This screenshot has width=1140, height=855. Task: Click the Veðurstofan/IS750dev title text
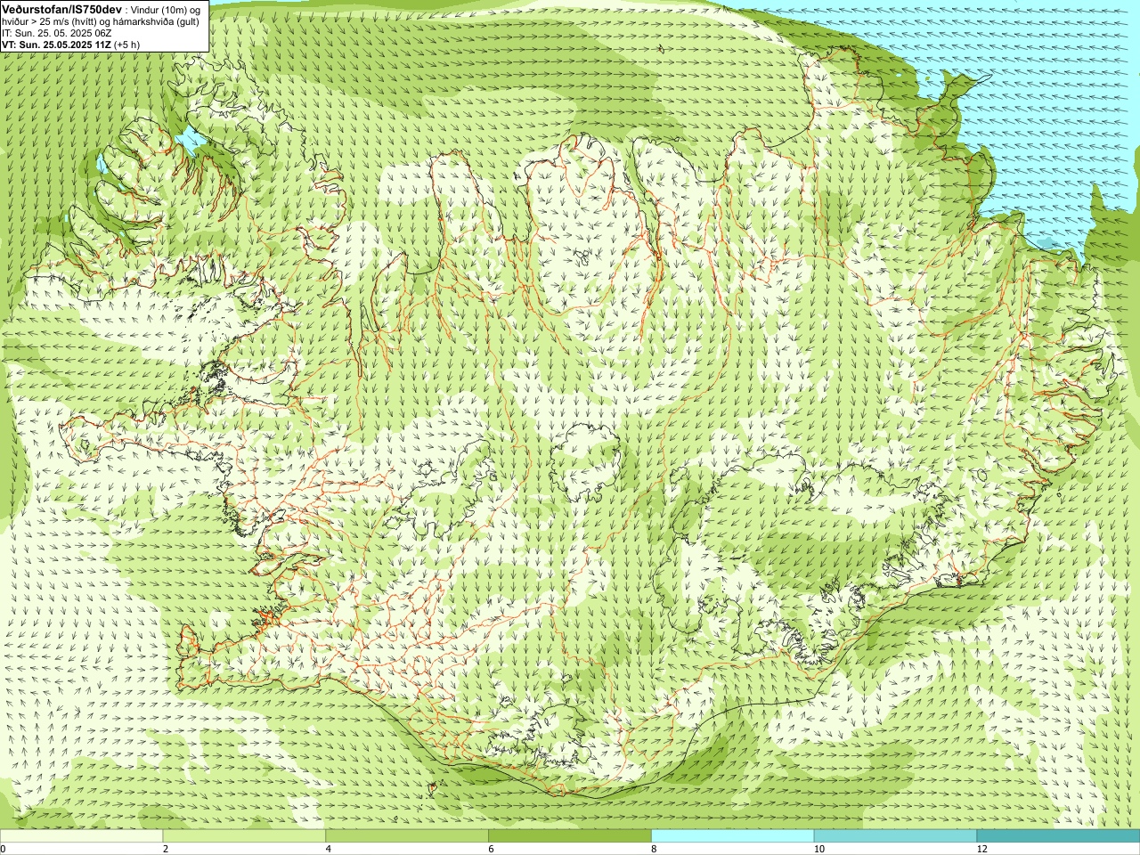[61, 9]
